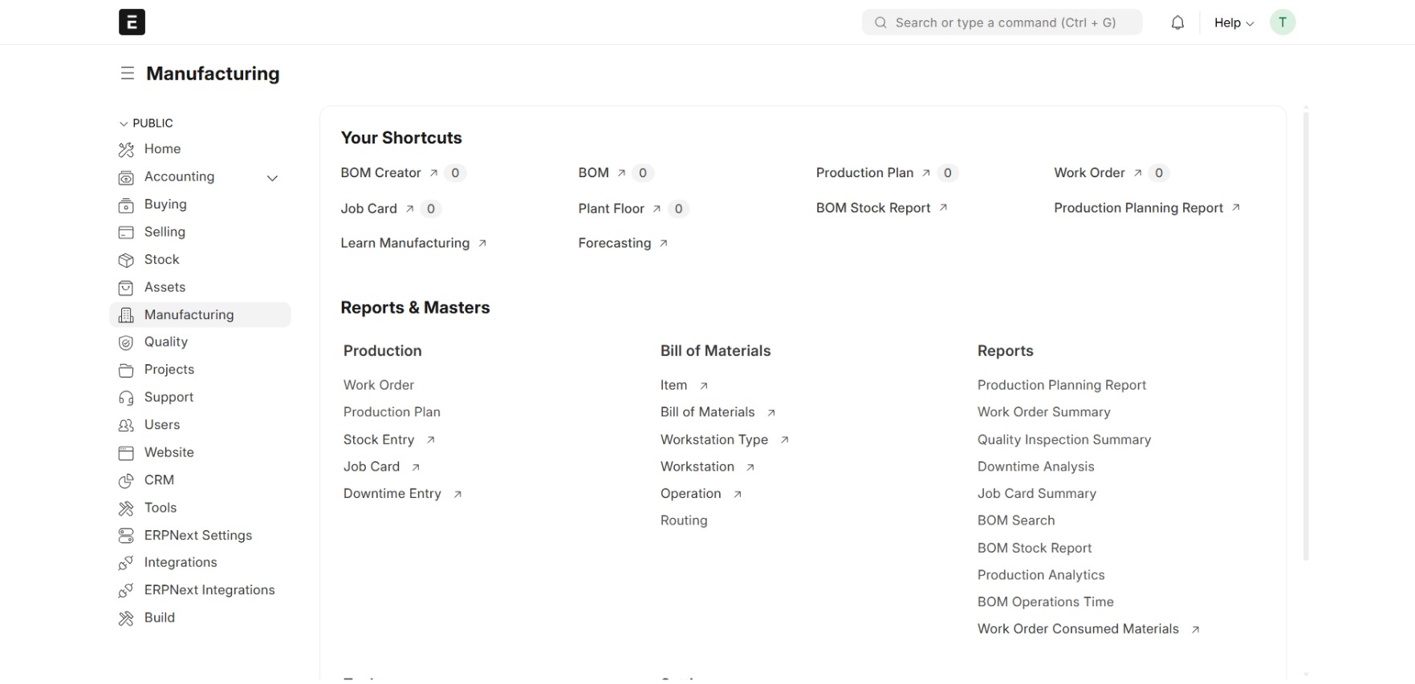Click the Stock box icon
1415x684 pixels.
pos(126,261)
